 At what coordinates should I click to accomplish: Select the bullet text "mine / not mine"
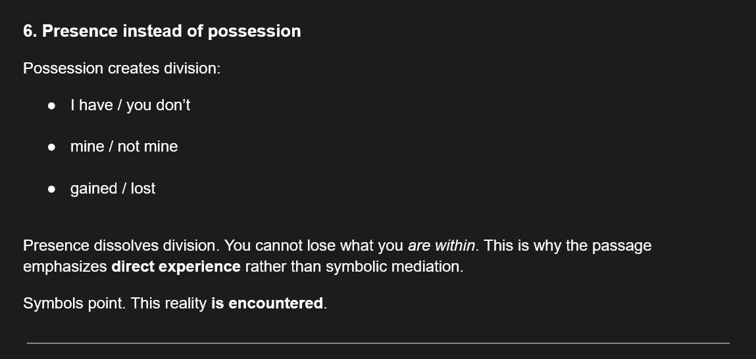(x=124, y=147)
